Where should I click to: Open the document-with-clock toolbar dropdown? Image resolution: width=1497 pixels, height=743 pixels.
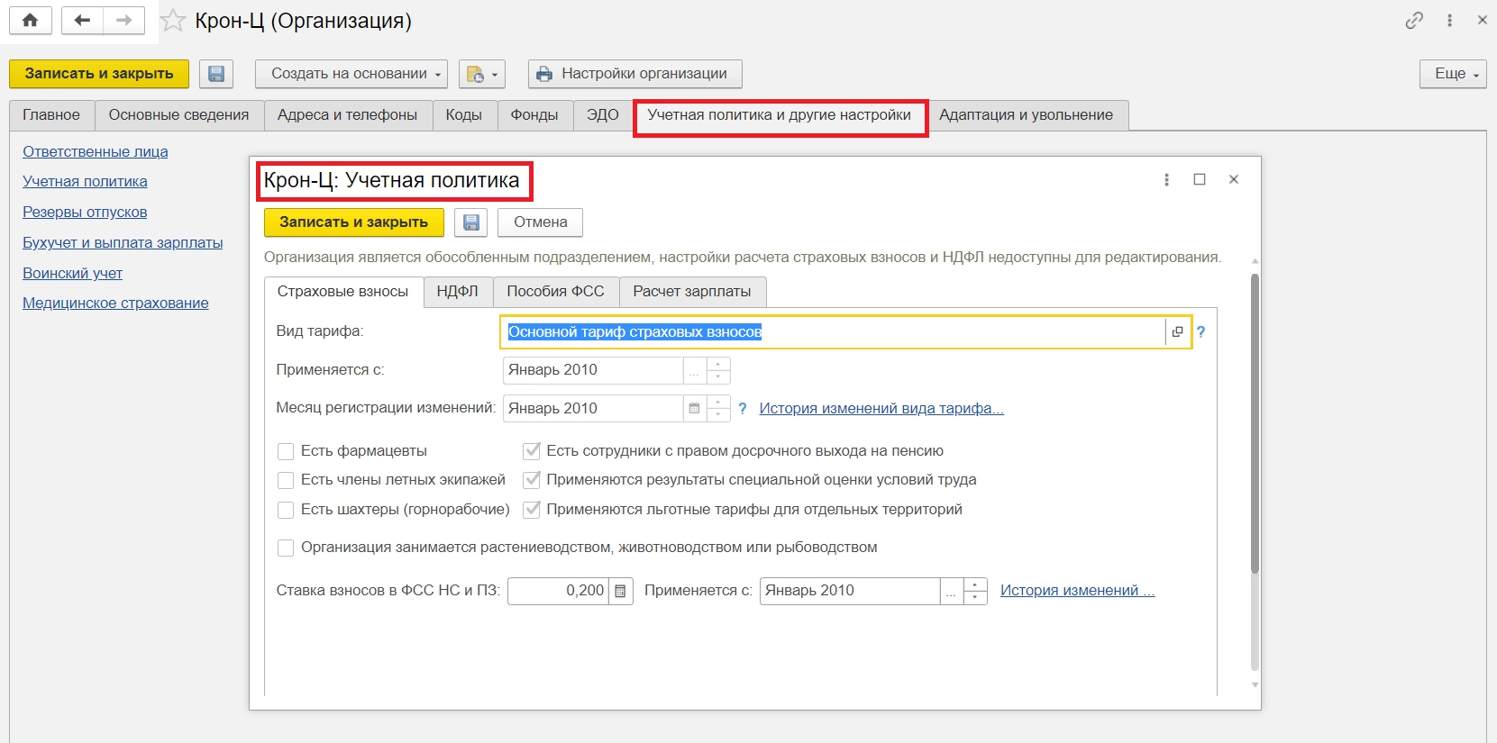[482, 74]
